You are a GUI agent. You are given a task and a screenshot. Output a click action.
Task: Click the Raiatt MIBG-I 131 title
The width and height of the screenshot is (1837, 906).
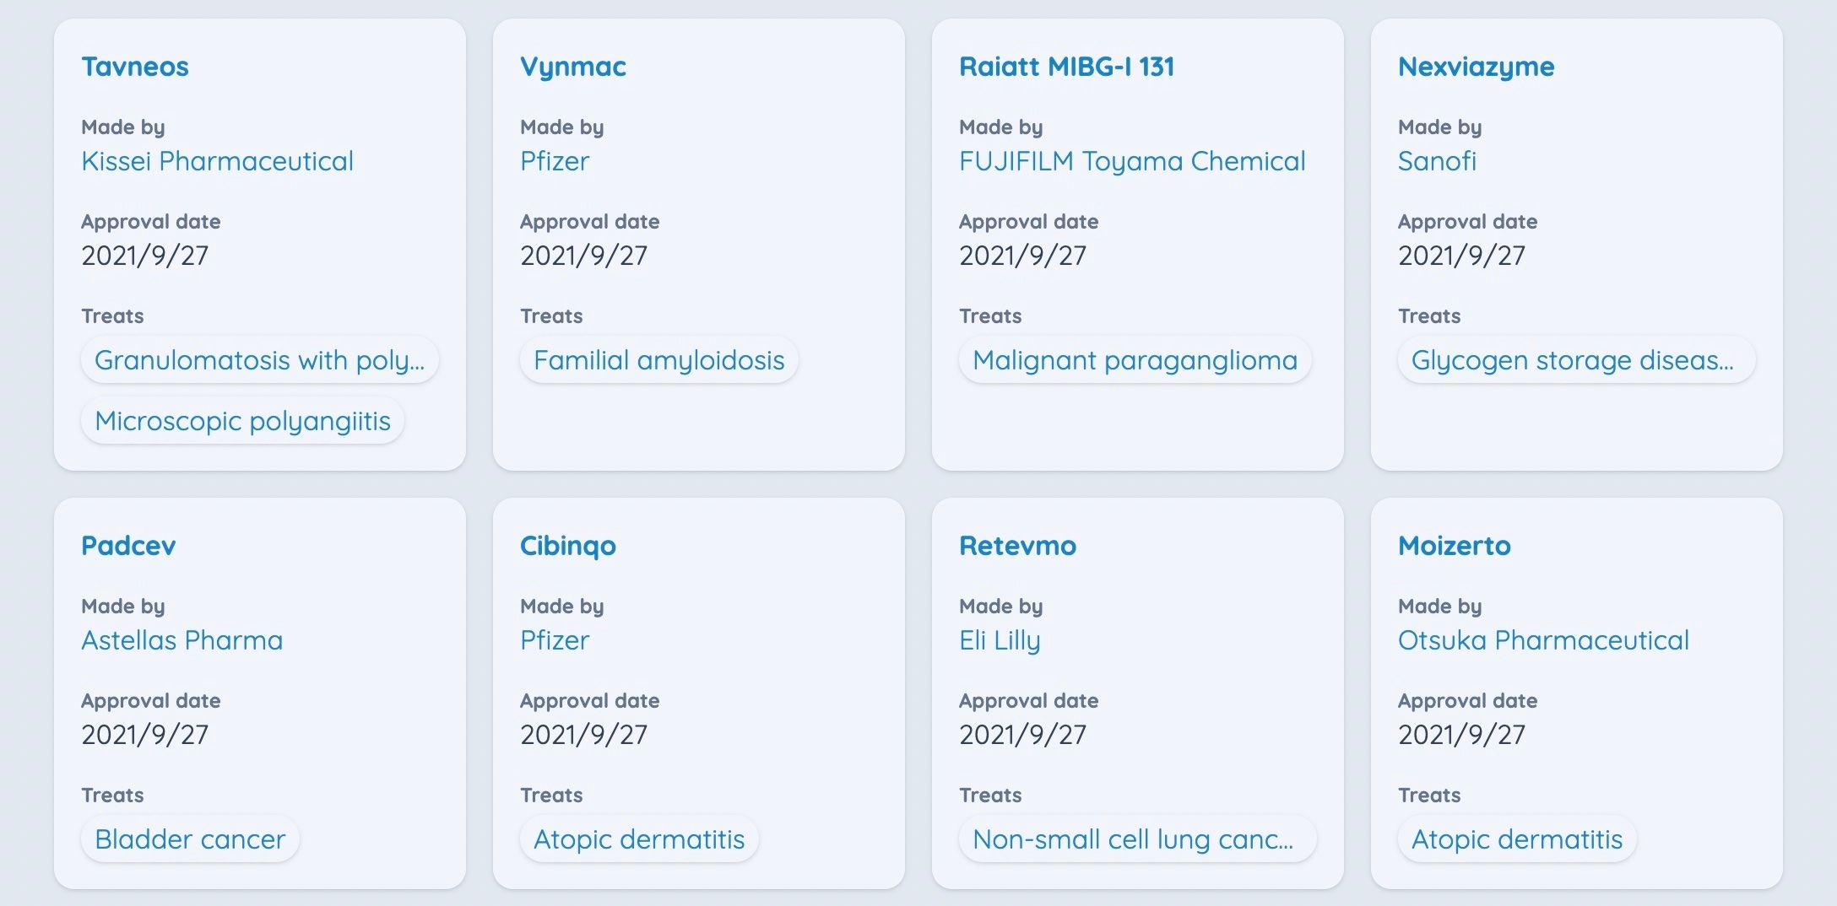[1066, 67]
